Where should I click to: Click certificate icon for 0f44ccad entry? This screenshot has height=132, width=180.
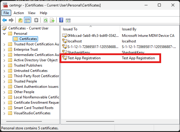[65, 36]
